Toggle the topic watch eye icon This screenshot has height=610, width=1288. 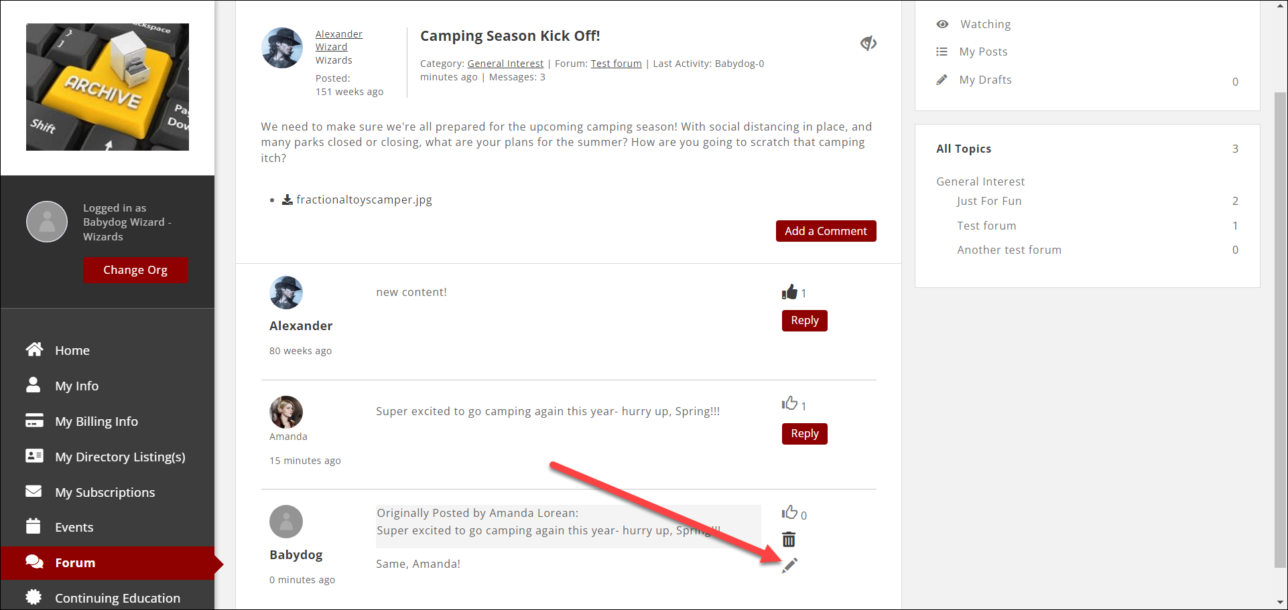[x=868, y=44]
